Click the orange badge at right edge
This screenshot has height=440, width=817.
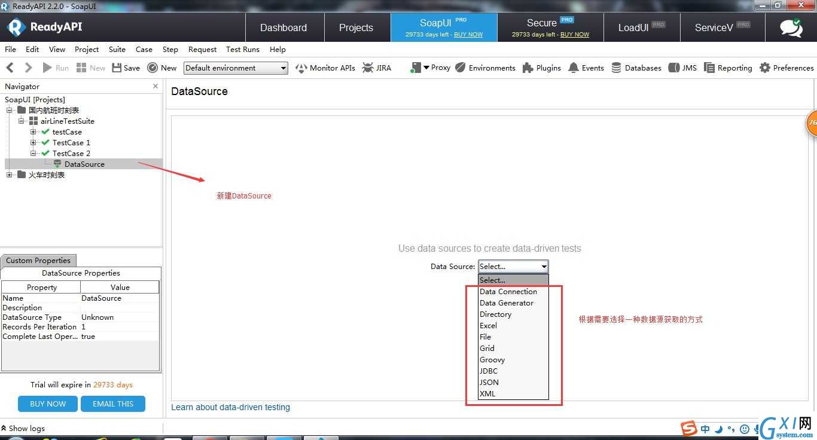(x=812, y=123)
